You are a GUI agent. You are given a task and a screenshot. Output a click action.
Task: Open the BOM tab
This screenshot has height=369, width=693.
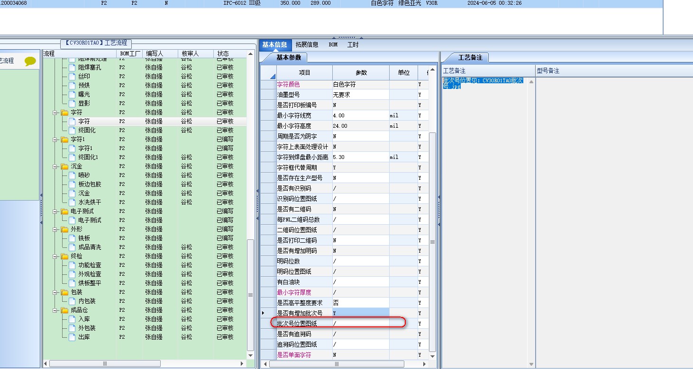click(x=333, y=45)
